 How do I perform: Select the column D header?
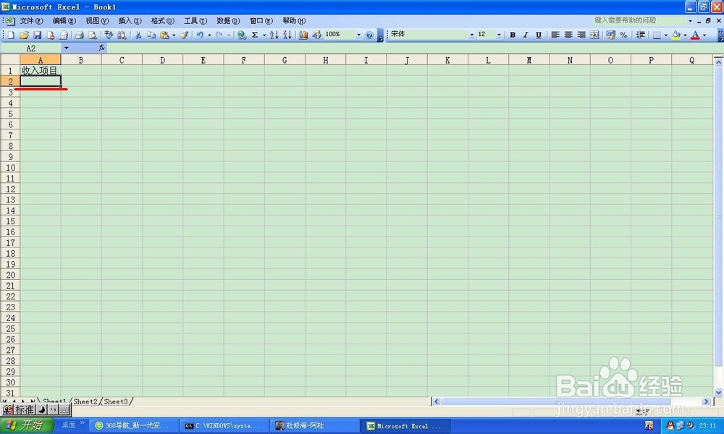162,60
